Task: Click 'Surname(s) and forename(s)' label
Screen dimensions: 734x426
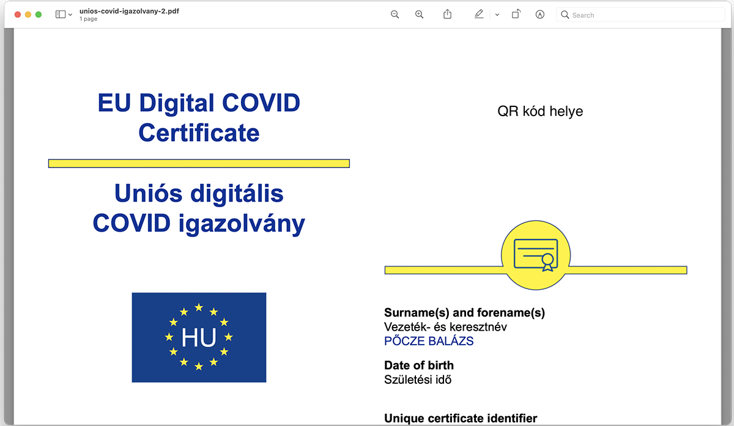Action: click(464, 313)
